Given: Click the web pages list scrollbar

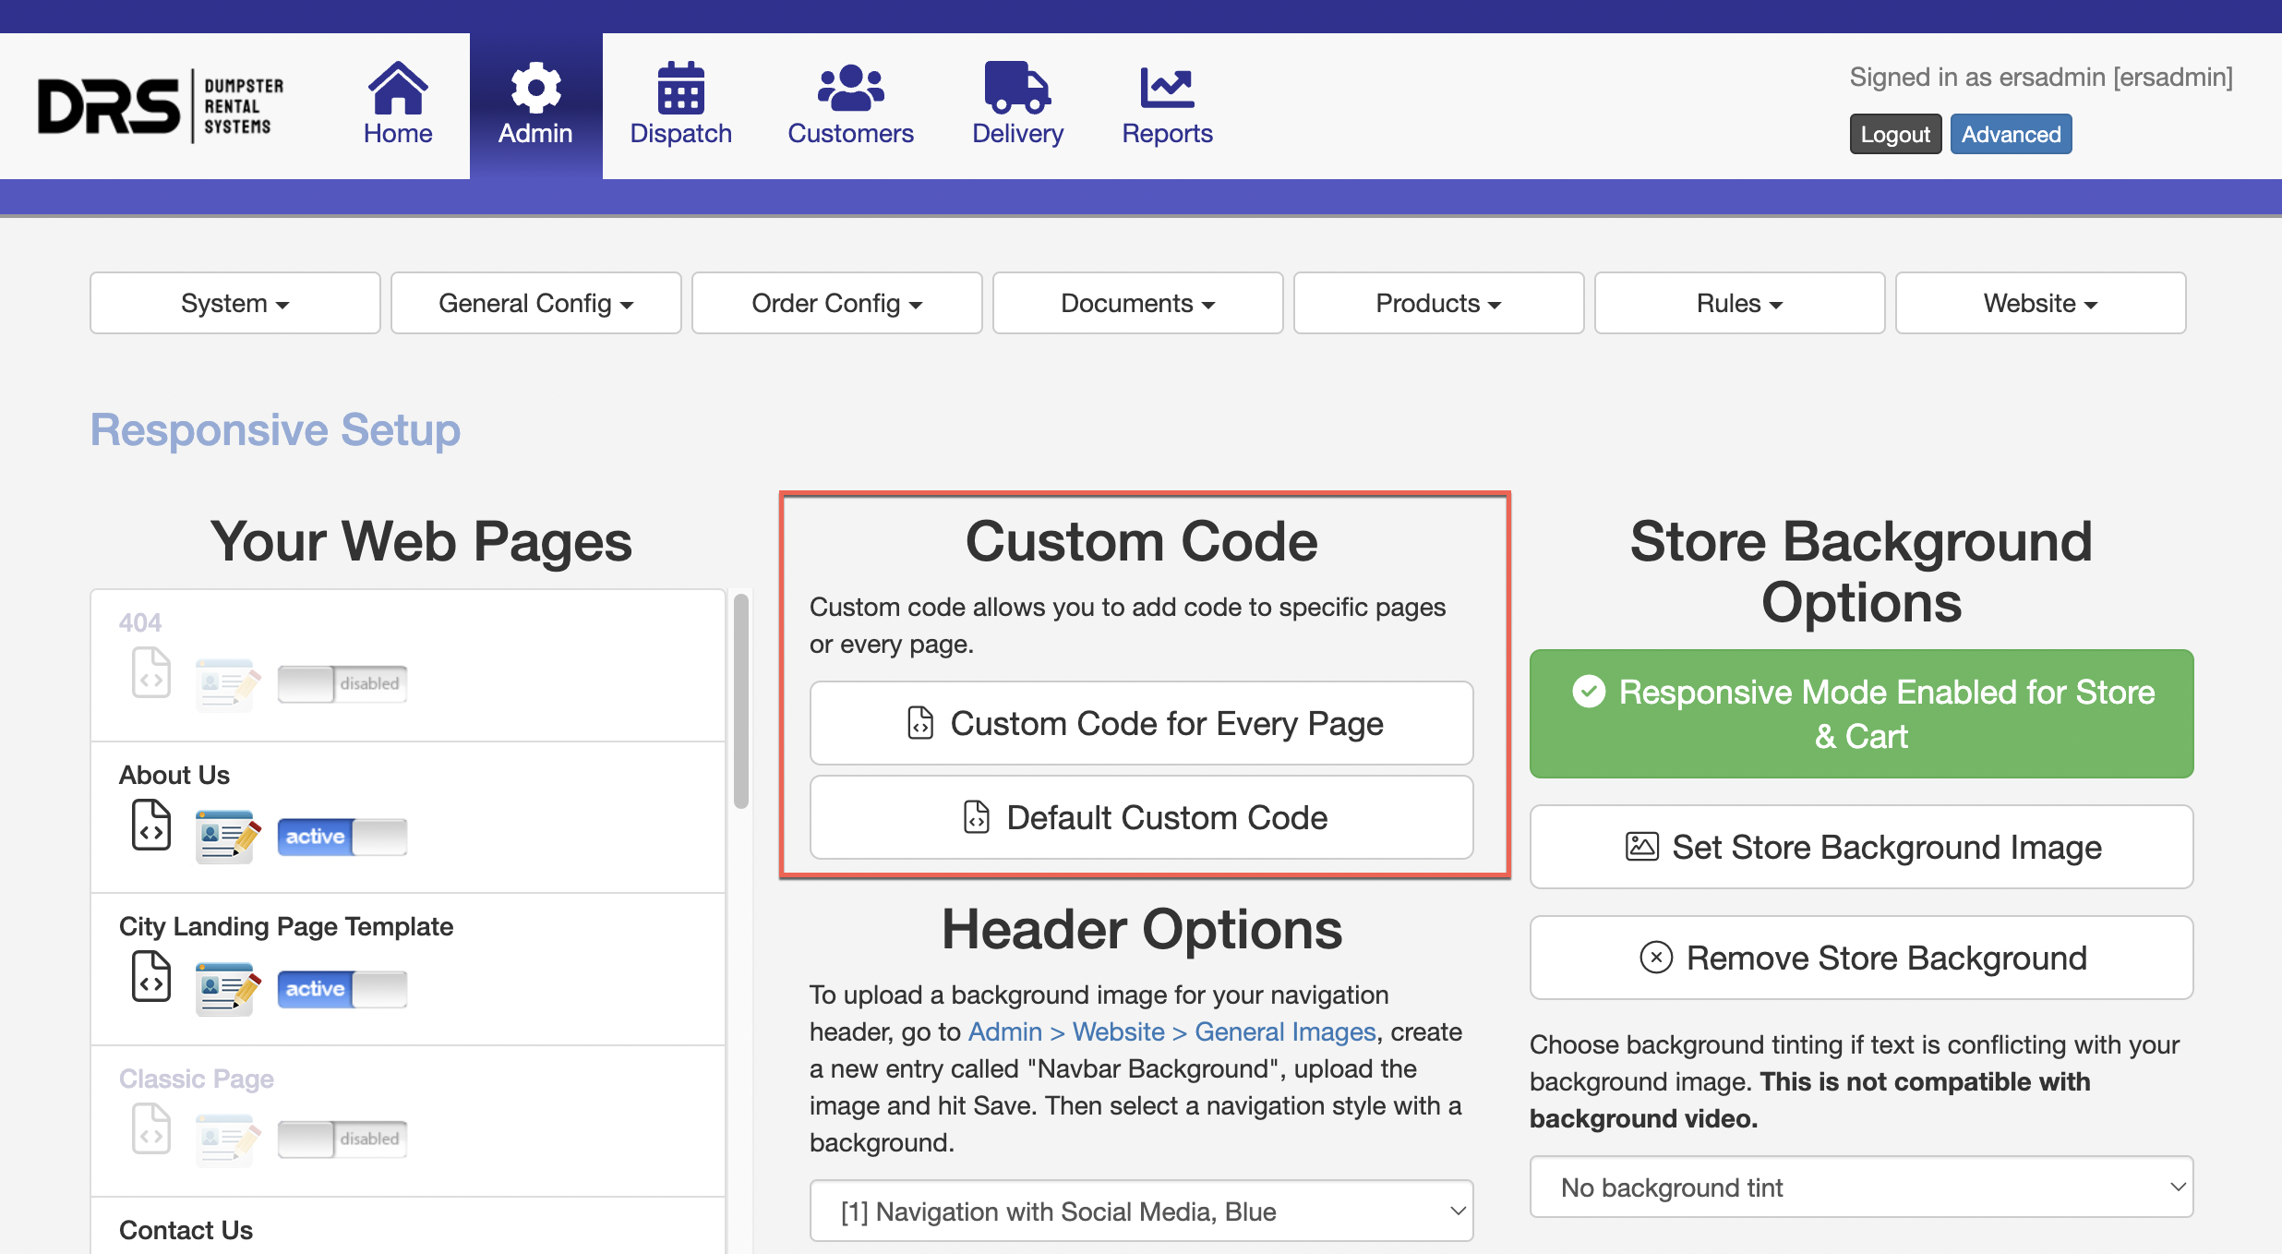Looking at the screenshot, I should coord(740,702).
